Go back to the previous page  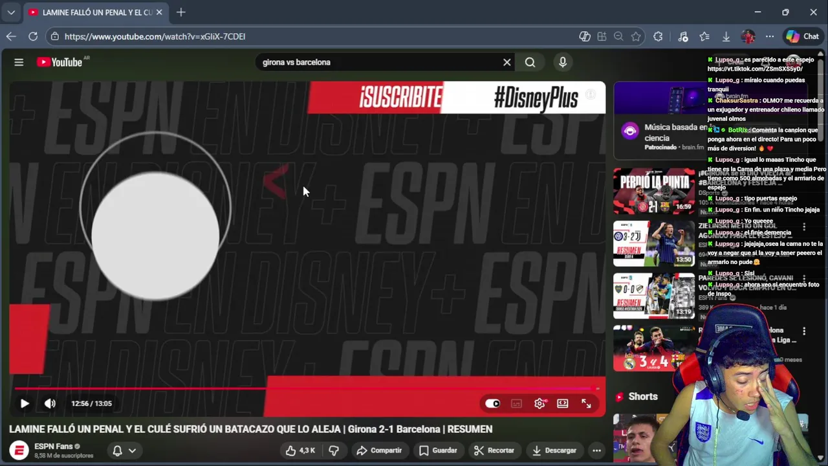pyautogui.click(x=11, y=37)
